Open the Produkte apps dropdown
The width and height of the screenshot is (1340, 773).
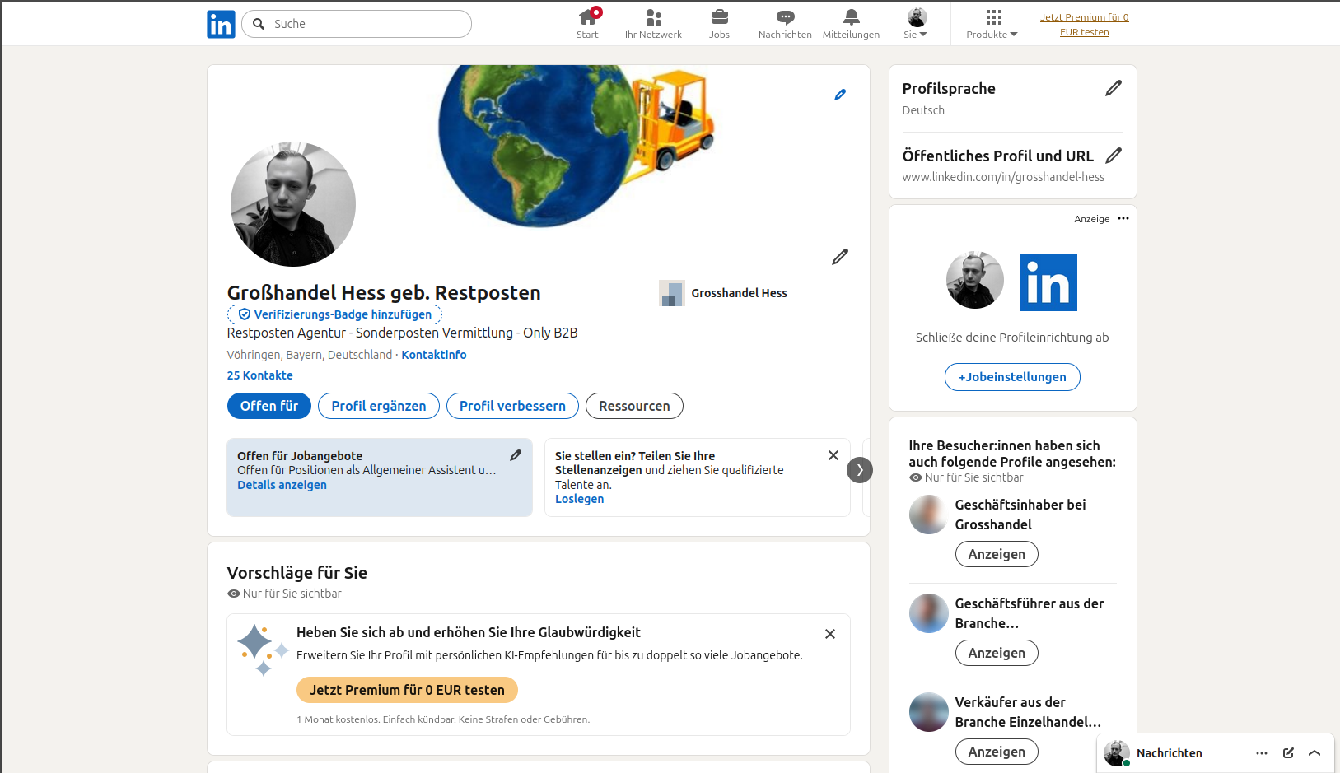pos(992,24)
